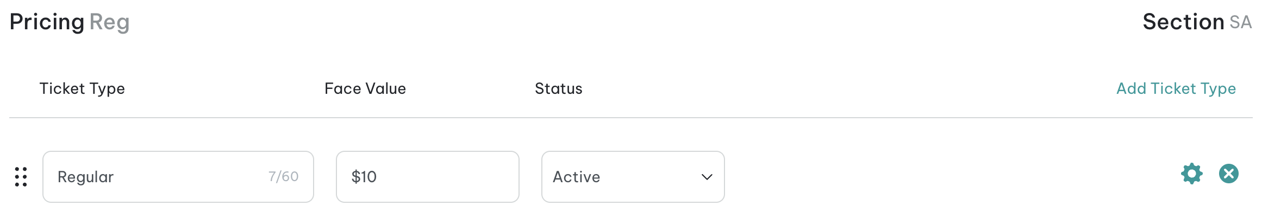
Task: Click the Ticket Type column header
Action: pos(82,88)
